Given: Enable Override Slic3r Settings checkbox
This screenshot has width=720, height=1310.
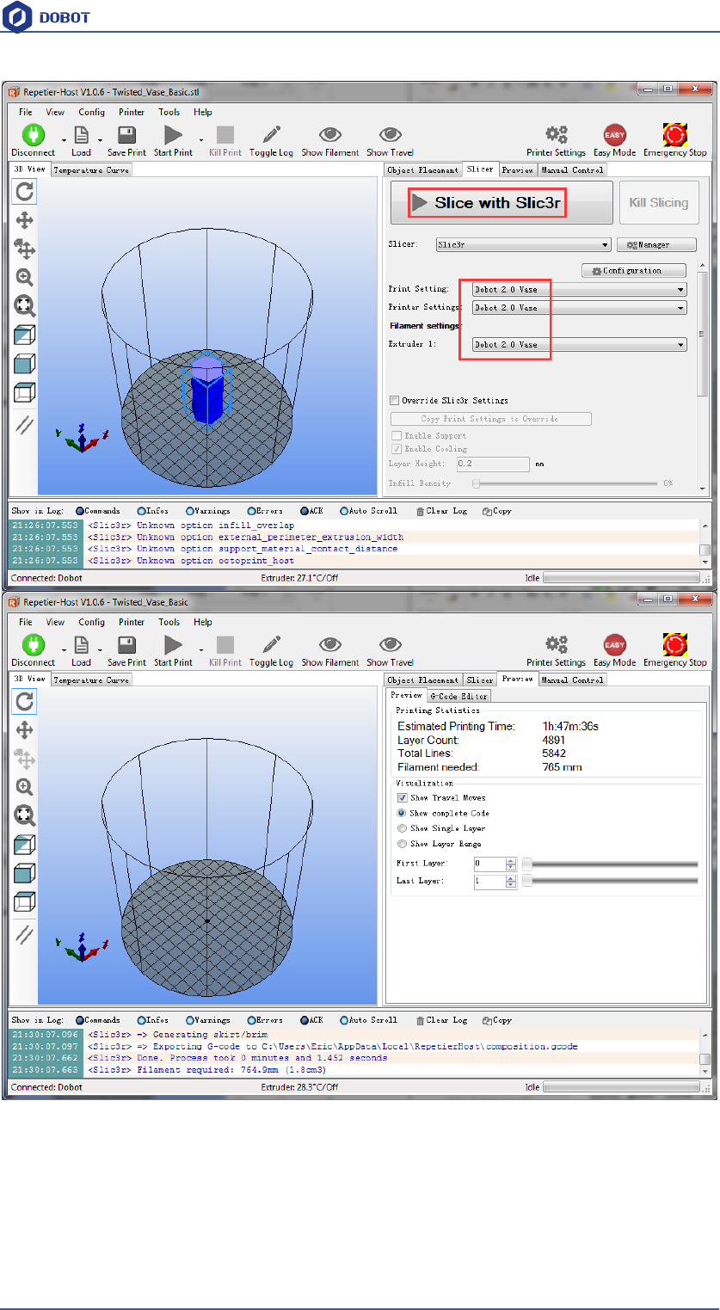Looking at the screenshot, I should (395, 401).
